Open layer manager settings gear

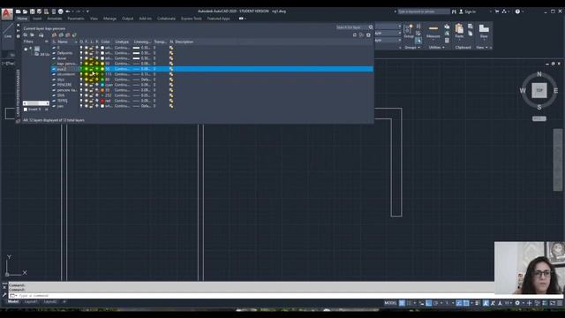pos(368,35)
